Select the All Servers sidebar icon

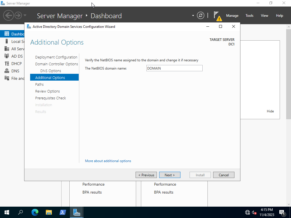7,49
